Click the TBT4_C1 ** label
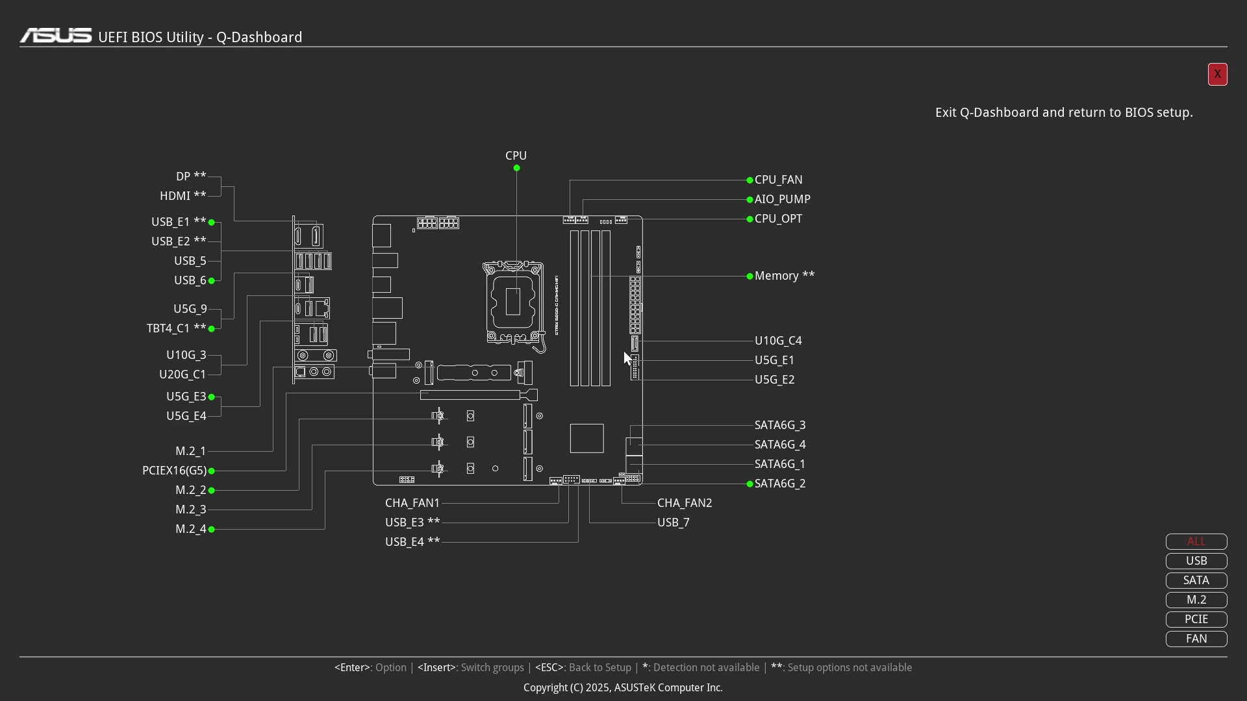The image size is (1247, 701). click(177, 328)
